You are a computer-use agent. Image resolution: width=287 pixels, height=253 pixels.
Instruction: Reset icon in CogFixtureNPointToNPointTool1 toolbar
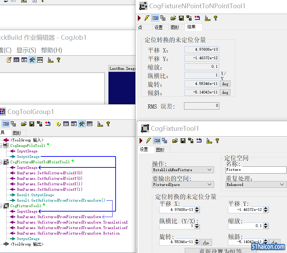point(197,18)
